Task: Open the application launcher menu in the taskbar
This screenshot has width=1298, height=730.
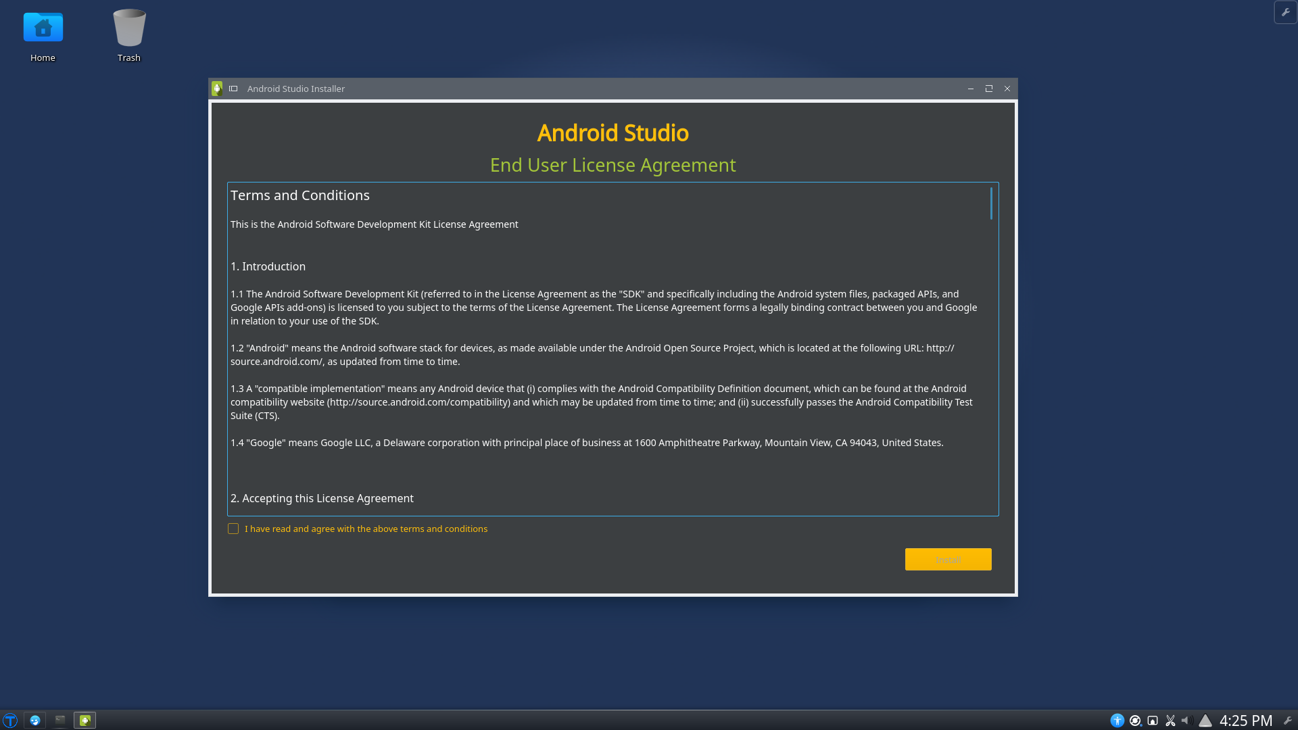Action: 10,721
